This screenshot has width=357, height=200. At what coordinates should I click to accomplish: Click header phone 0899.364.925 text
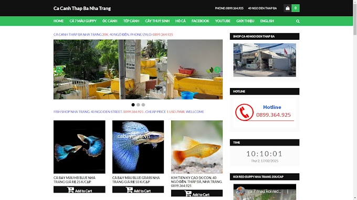point(229,8)
